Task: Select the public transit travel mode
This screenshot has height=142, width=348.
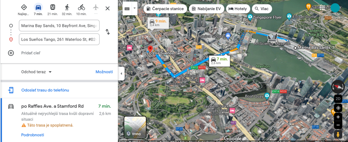Action: click(x=53, y=7)
